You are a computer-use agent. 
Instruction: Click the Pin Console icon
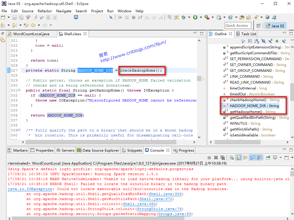(268, 158)
